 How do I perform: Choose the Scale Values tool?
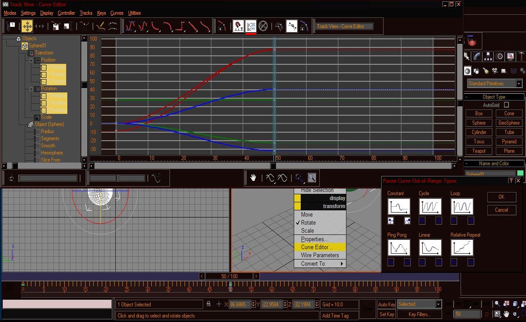coord(68,26)
